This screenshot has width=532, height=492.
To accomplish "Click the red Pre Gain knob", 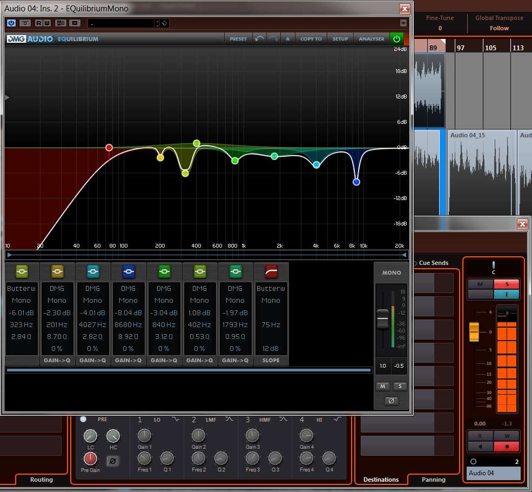I will [90, 458].
